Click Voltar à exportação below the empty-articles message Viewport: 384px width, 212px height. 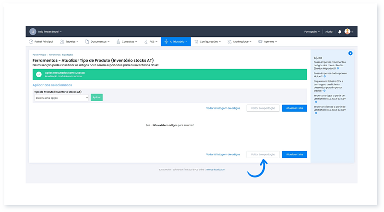point(263,154)
